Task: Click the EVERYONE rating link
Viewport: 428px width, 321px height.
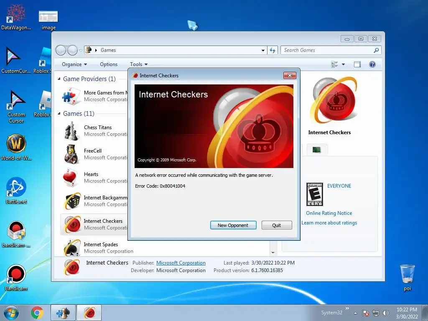Action: (x=339, y=186)
